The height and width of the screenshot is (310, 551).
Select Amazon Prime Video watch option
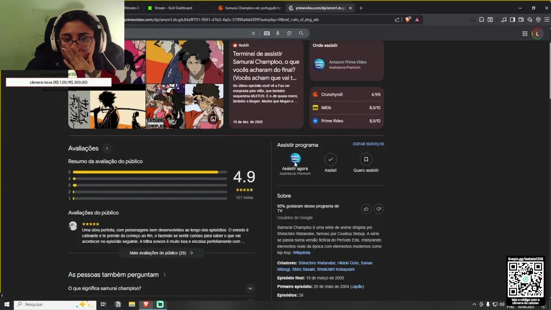click(x=347, y=65)
